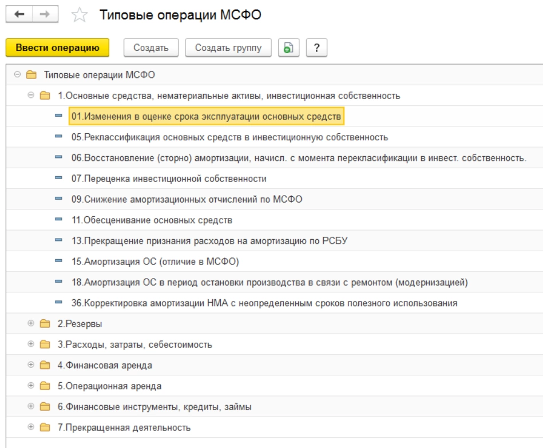This screenshot has height=448, width=543.
Task: Click folder icon beside 2.Резервы
Action: (45, 324)
